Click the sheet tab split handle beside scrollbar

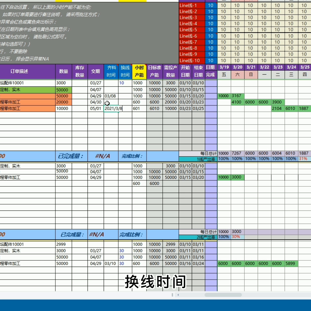(x=172, y=295)
